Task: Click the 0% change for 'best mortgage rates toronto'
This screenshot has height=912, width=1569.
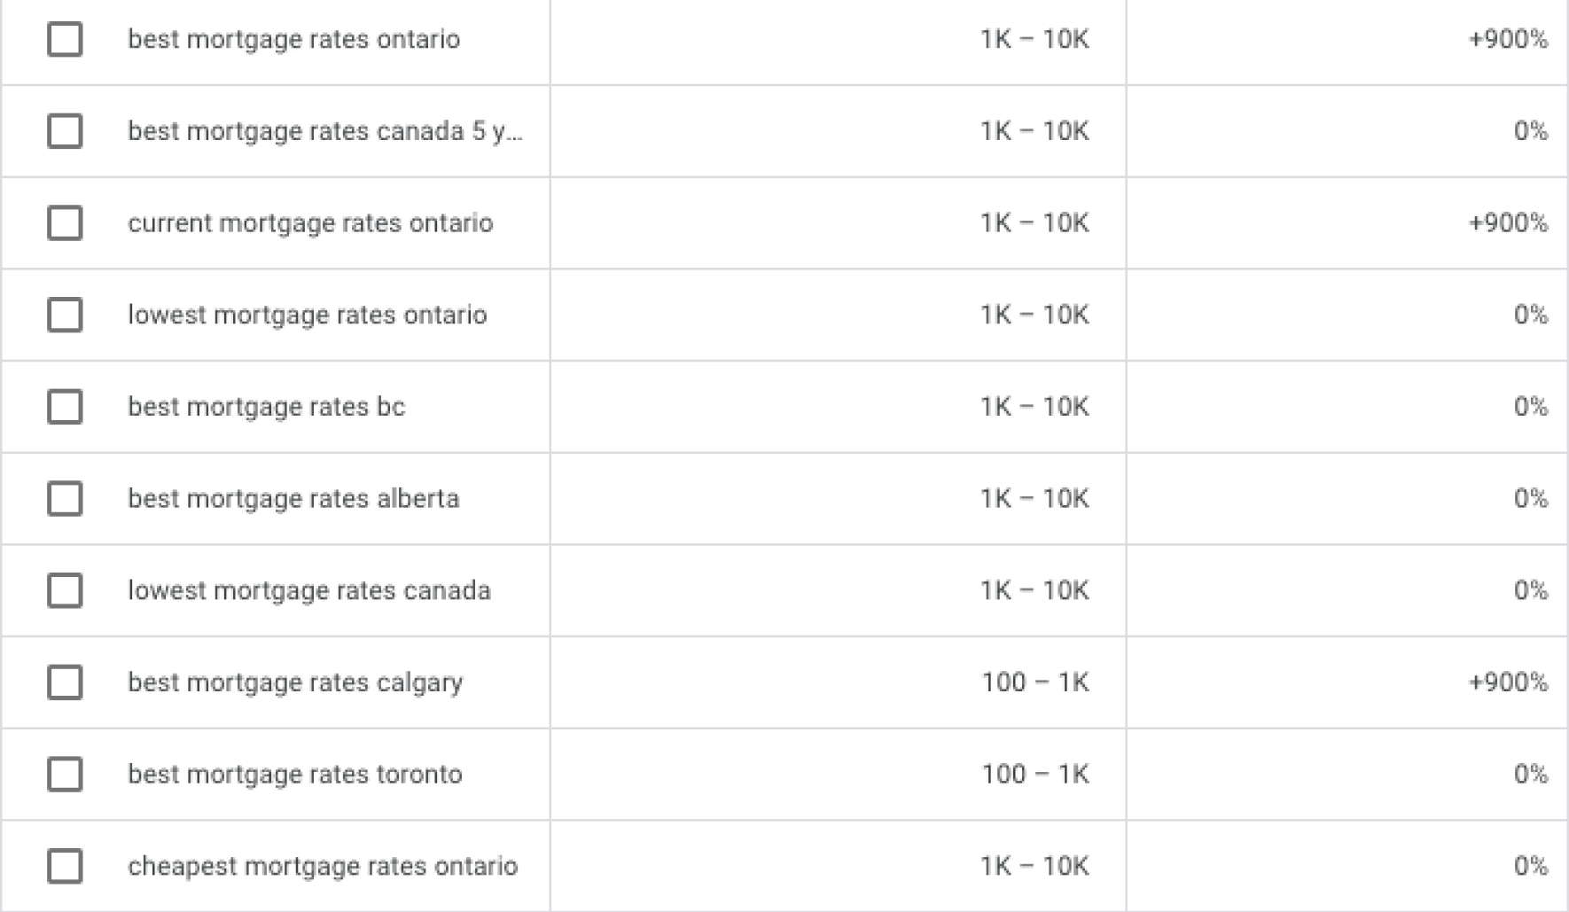Action: click(1530, 774)
